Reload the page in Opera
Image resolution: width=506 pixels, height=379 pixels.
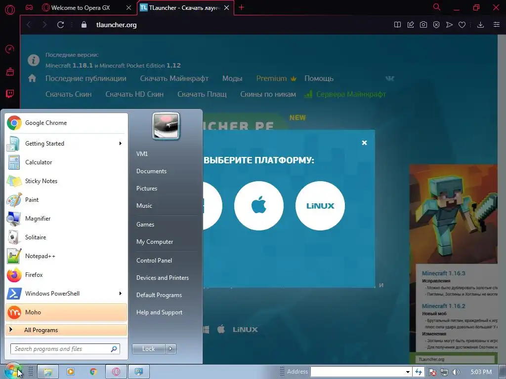pyautogui.click(x=60, y=25)
